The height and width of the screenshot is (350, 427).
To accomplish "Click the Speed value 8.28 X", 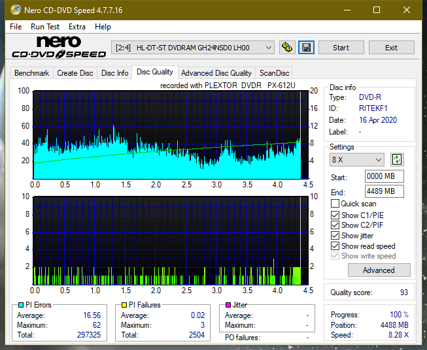I will tap(398, 335).
